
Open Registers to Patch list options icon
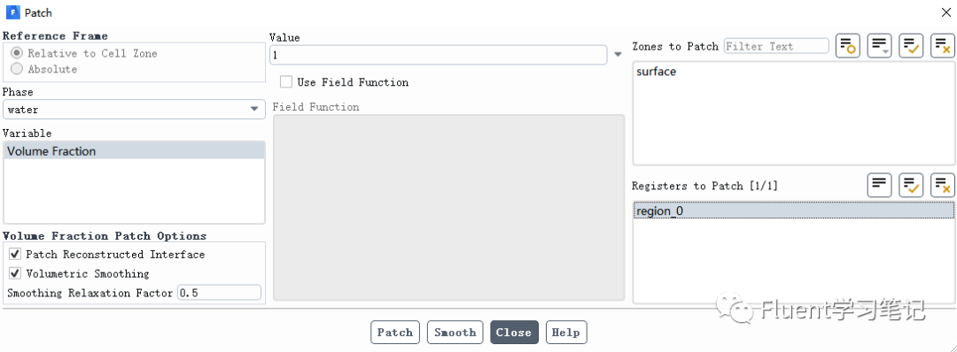(880, 185)
